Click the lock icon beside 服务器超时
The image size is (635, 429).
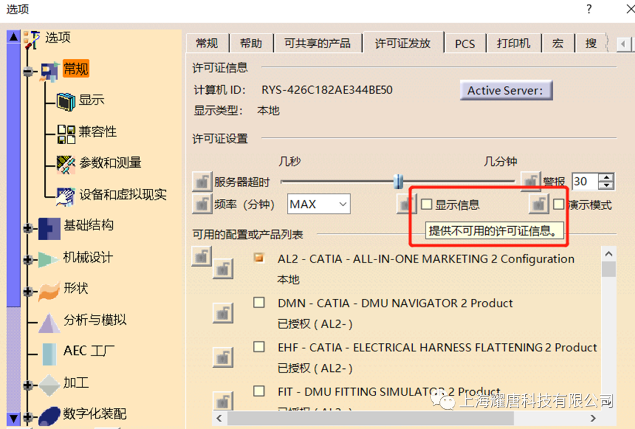point(202,181)
